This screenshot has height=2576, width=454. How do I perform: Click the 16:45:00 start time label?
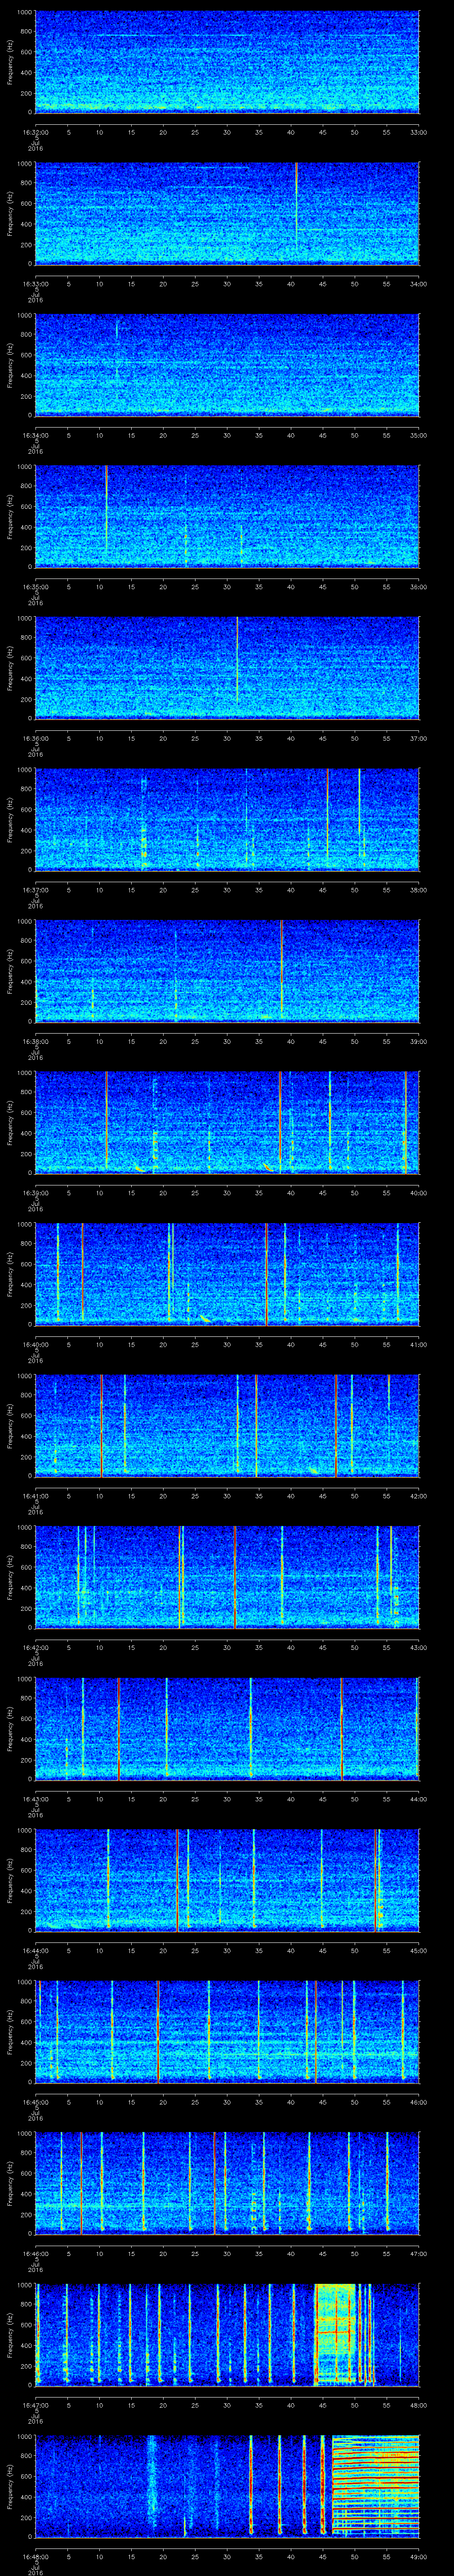coord(35,2102)
